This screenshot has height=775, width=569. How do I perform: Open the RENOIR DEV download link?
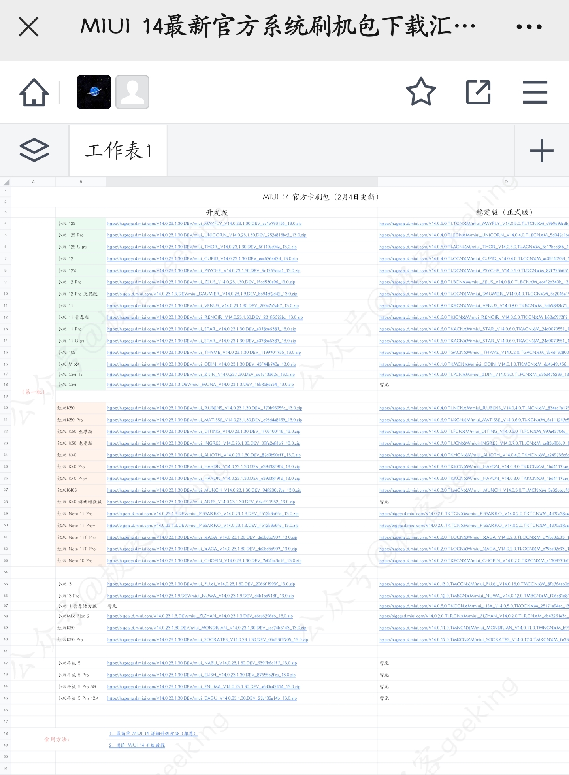tap(205, 317)
